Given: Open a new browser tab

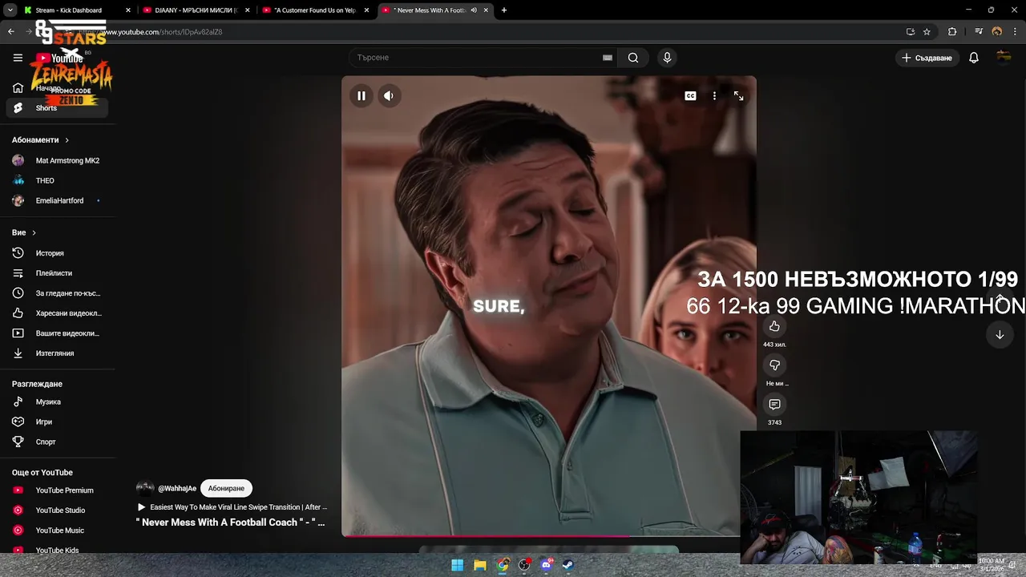Looking at the screenshot, I should coord(503,10).
